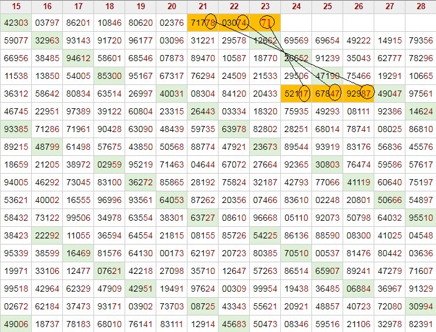This screenshot has width=436, height=332.
Task: Click the green cell 49006
Action: [16, 324]
